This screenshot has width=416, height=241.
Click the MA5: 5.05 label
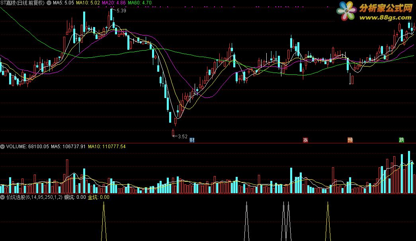point(63,3)
